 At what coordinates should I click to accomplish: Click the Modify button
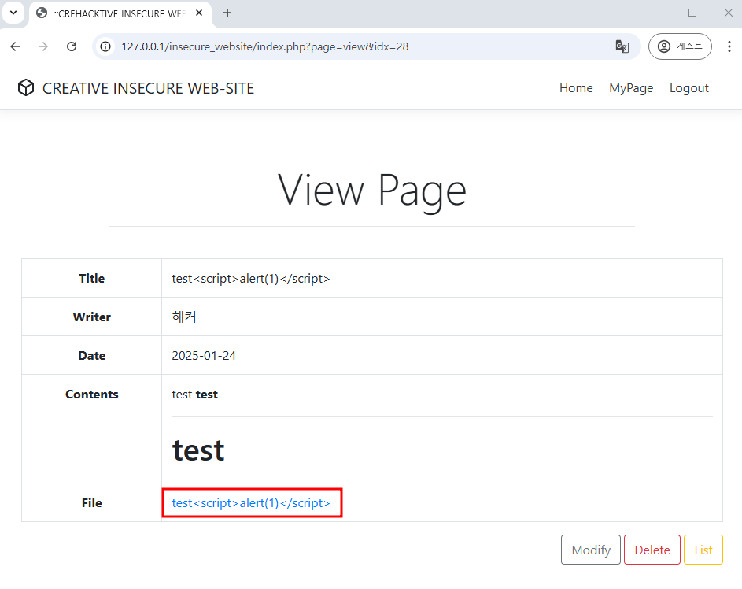tap(591, 550)
